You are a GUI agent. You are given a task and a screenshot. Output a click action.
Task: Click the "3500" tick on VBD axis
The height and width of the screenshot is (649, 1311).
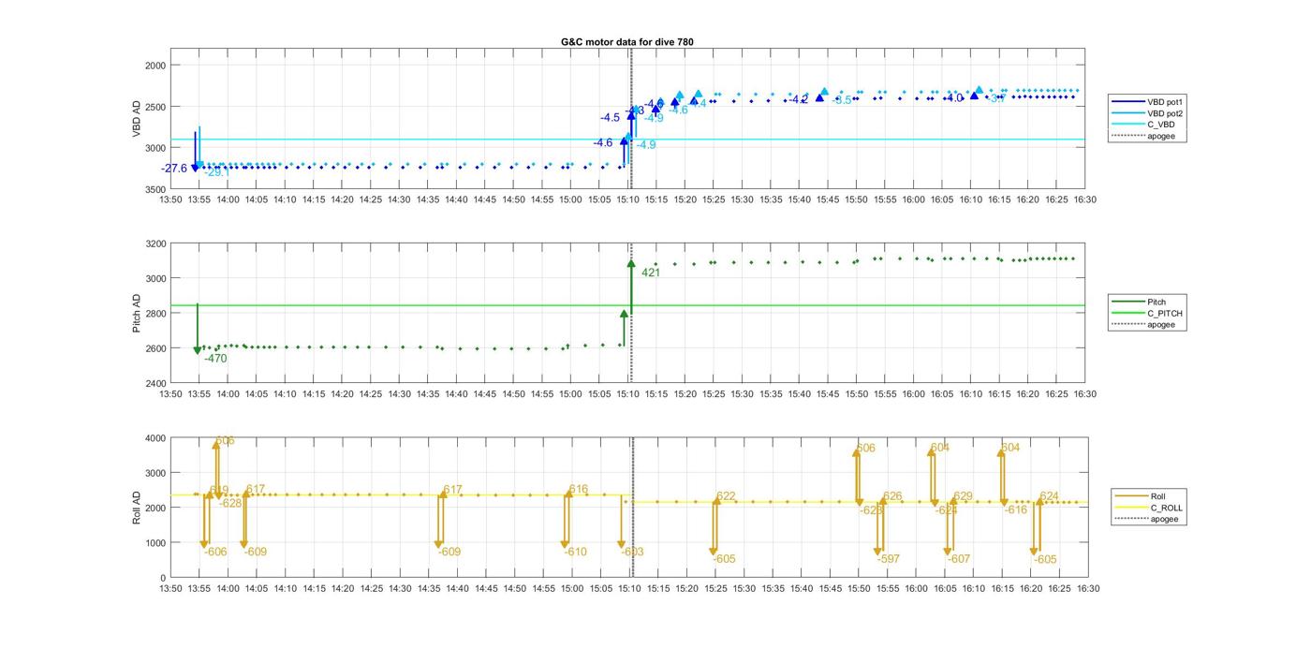pos(155,189)
